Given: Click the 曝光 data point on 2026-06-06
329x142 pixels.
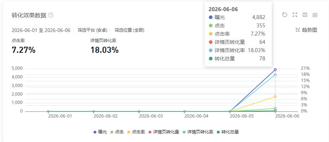Looking at the screenshot, I should 275,70.
